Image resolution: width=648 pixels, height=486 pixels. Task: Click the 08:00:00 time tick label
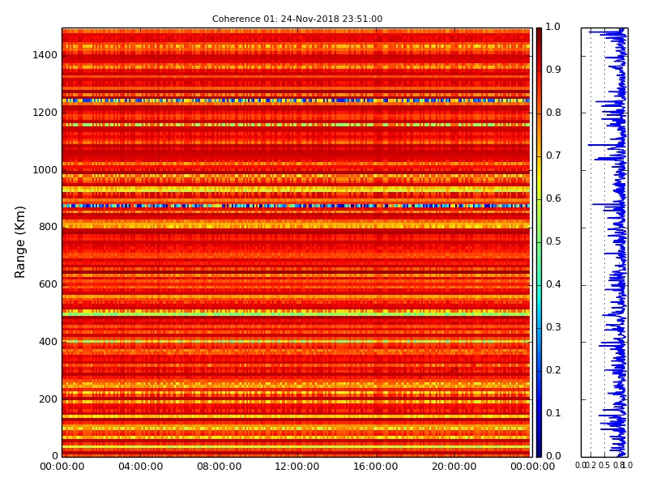point(219,467)
